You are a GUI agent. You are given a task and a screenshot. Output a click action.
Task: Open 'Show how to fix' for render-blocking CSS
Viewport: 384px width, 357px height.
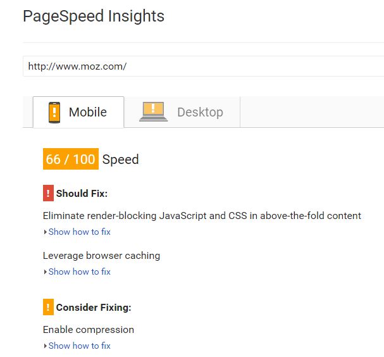[79, 232]
